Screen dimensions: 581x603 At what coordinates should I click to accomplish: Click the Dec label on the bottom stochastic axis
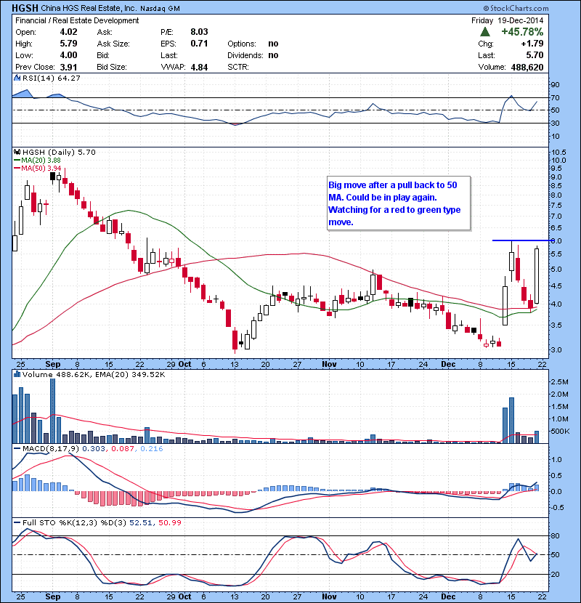tap(448, 596)
